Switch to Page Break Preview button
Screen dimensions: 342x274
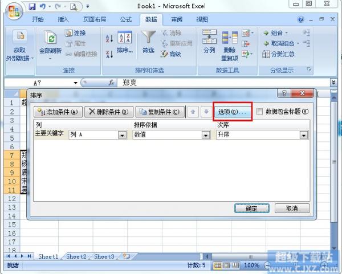[235, 265]
